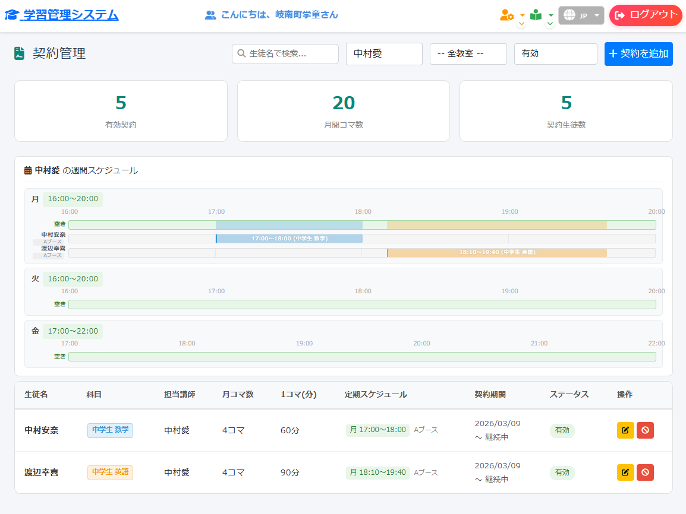Click the magnifier icon in search box
This screenshot has width=686, height=514.
tap(241, 53)
